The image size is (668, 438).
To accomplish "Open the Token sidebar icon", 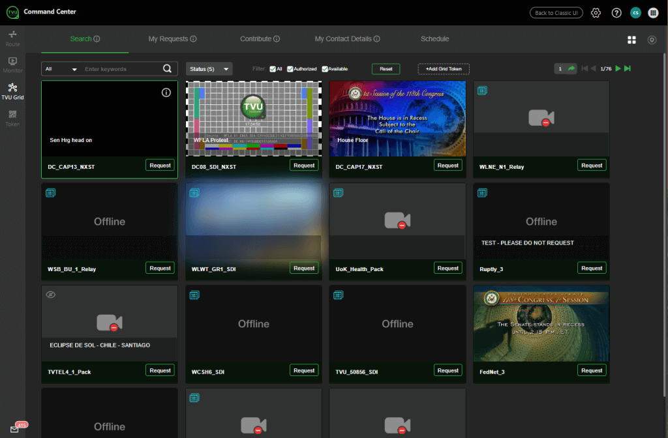I will (x=13, y=119).
